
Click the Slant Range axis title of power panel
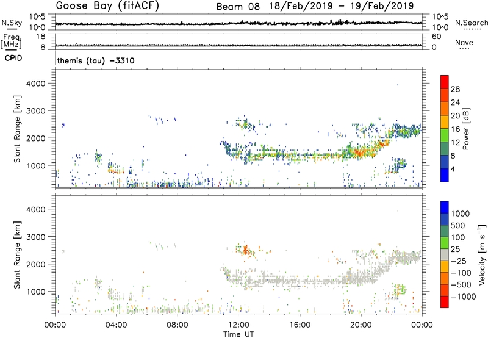click(x=17, y=129)
